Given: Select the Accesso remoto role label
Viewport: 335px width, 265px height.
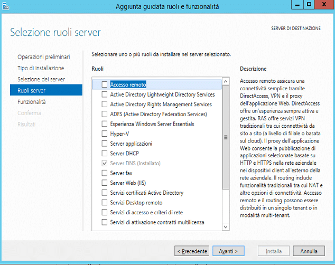Looking at the screenshot, I should [x=128, y=84].
